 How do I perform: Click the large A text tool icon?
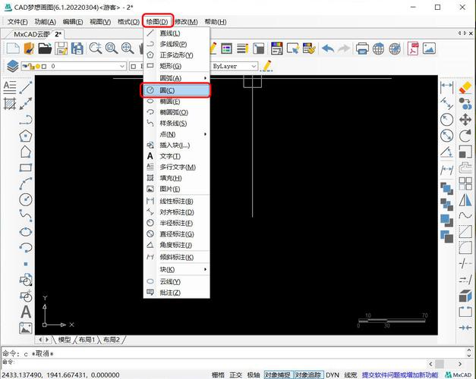point(26,312)
